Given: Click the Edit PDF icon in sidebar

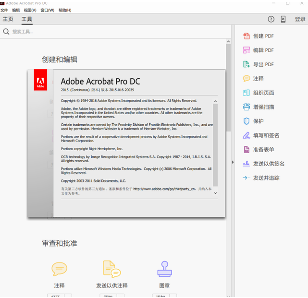Looking at the screenshot, I should [x=246, y=50].
